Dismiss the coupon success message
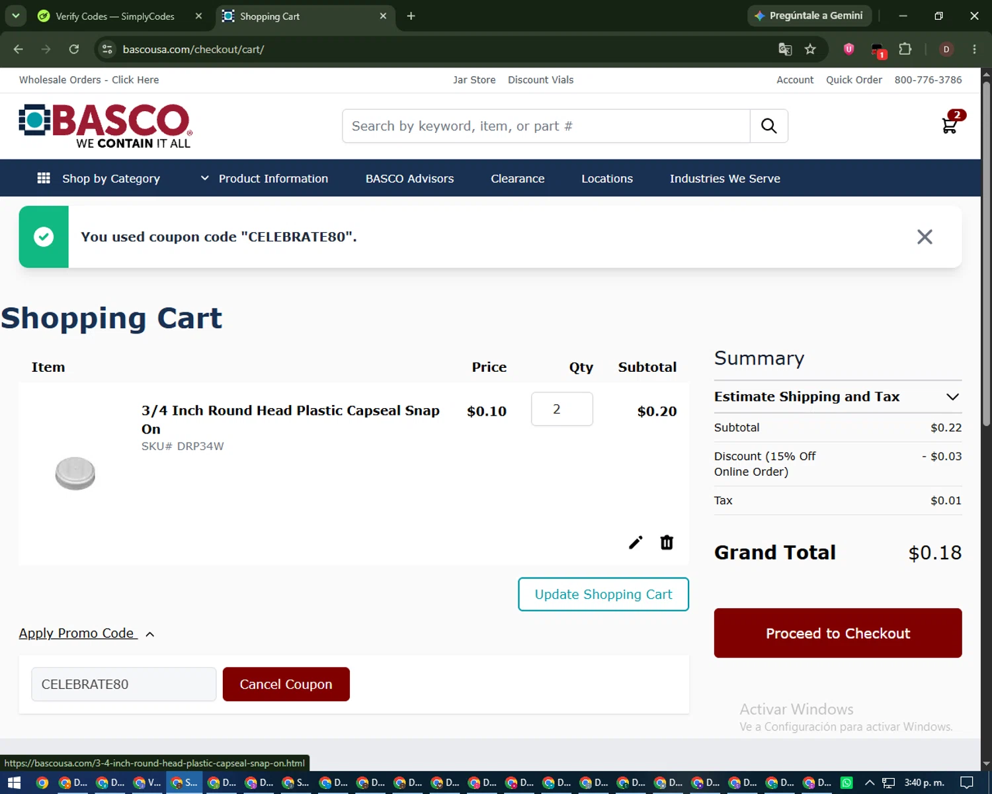Screen dimensions: 992x794 click(x=925, y=237)
